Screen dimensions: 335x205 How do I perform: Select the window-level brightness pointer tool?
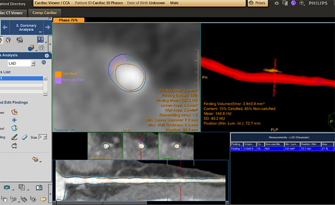click(33, 199)
